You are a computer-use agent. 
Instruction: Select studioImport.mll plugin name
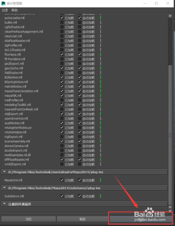point(16,151)
